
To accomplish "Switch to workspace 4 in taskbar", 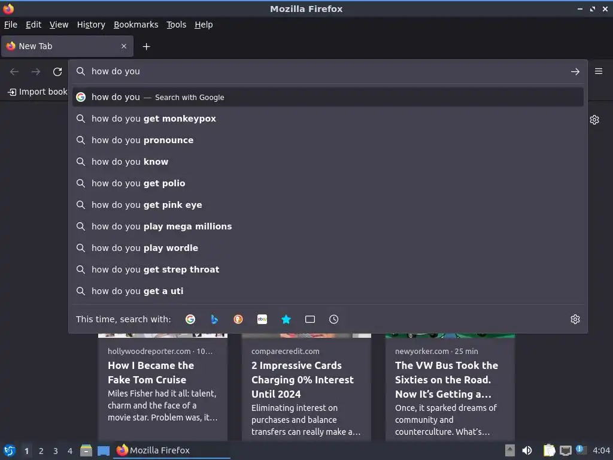I will 70,451.
